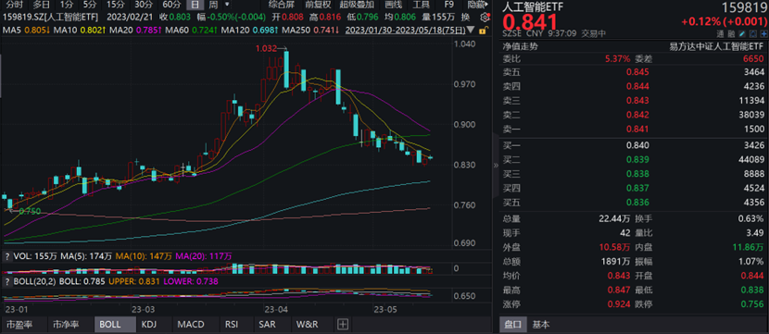This screenshot has height=334, width=769.
Task: Click the 买五 price 0.836
Action: [x=637, y=203]
